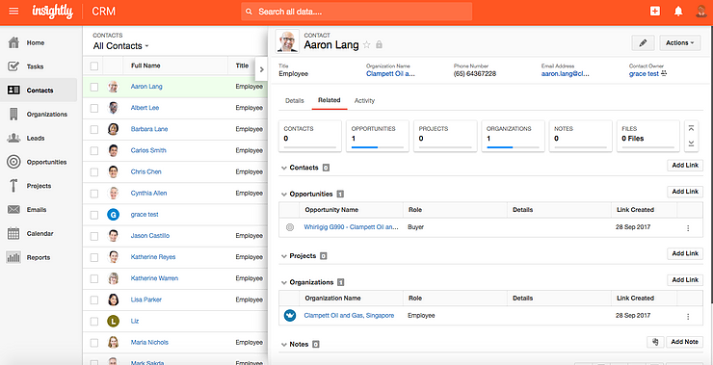Open the Actions dropdown menu

pyautogui.click(x=680, y=42)
